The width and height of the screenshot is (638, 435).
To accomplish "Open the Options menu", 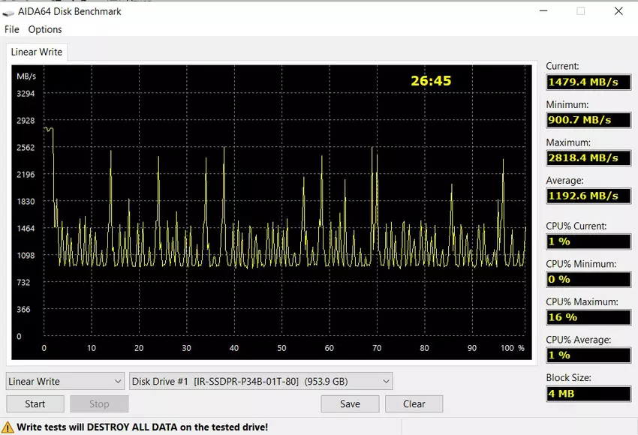I will tap(45, 29).
